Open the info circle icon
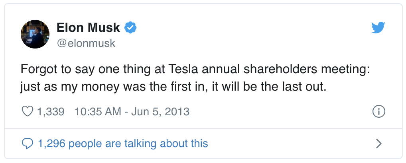406x163 pixels. 378,112
